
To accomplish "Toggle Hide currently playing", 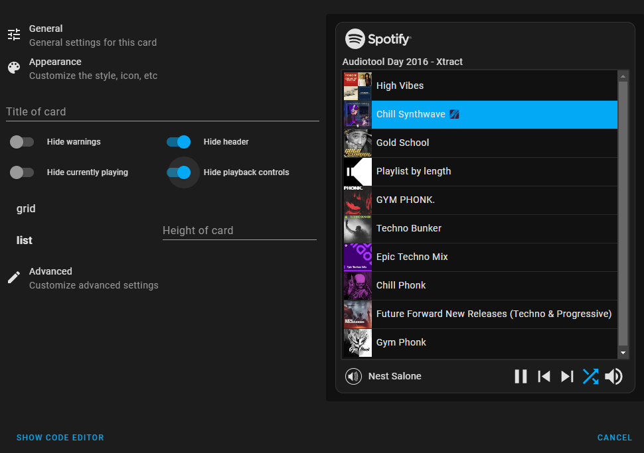I will [22, 172].
